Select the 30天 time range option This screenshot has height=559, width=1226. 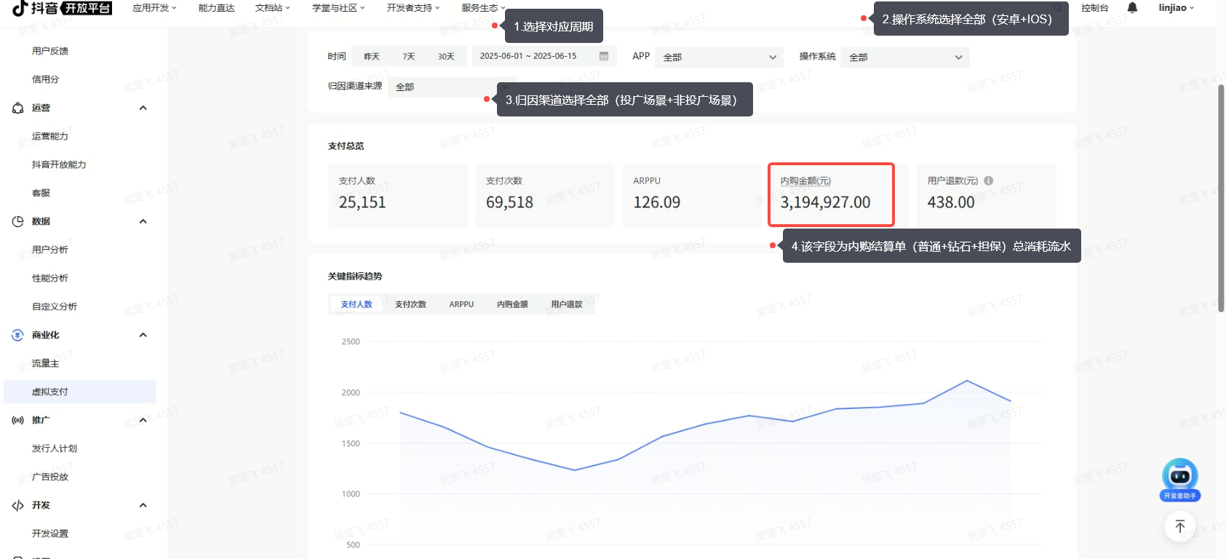(x=446, y=56)
